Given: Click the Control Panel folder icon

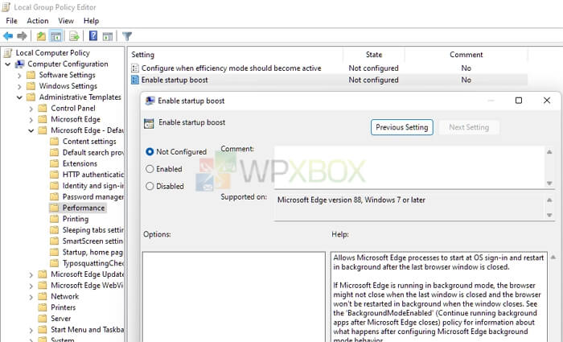Looking at the screenshot, I should click(43, 109).
